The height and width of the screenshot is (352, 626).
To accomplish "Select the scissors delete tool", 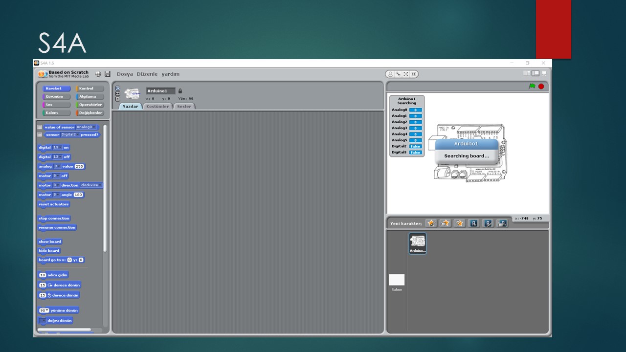I will coord(398,74).
